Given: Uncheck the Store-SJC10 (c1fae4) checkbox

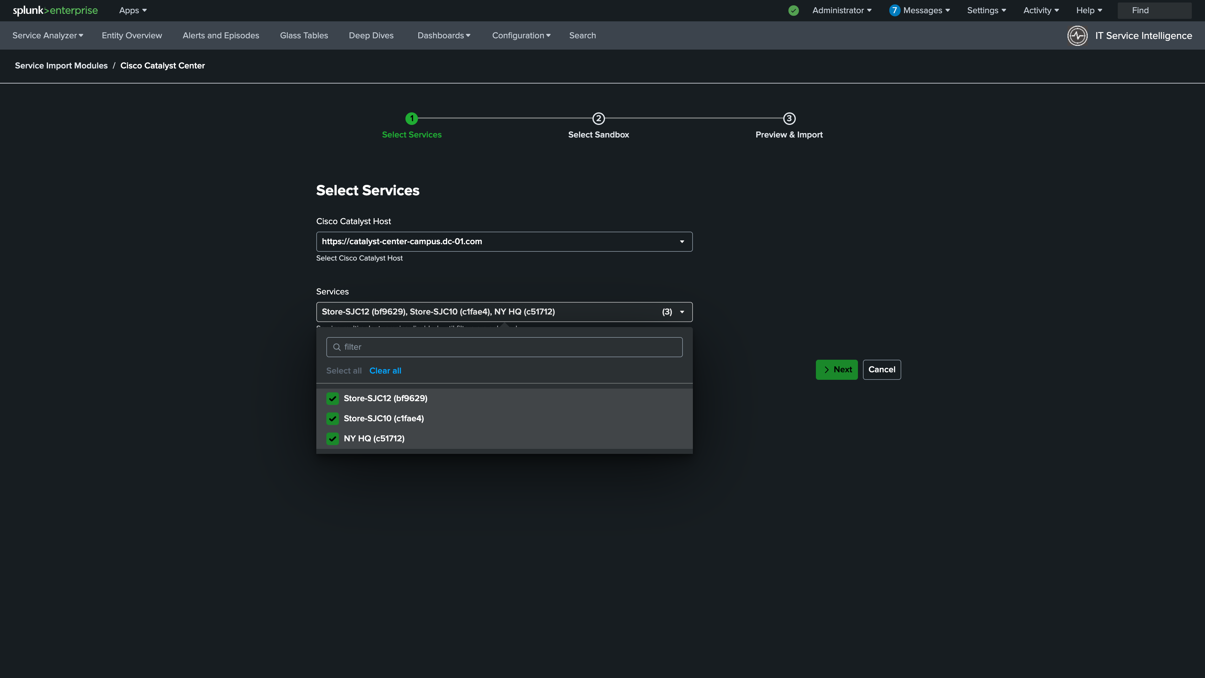Looking at the screenshot, I should pos(333,419).
